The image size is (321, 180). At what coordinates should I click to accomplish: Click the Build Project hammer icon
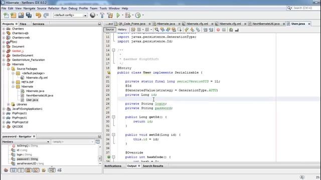point(102,15)
